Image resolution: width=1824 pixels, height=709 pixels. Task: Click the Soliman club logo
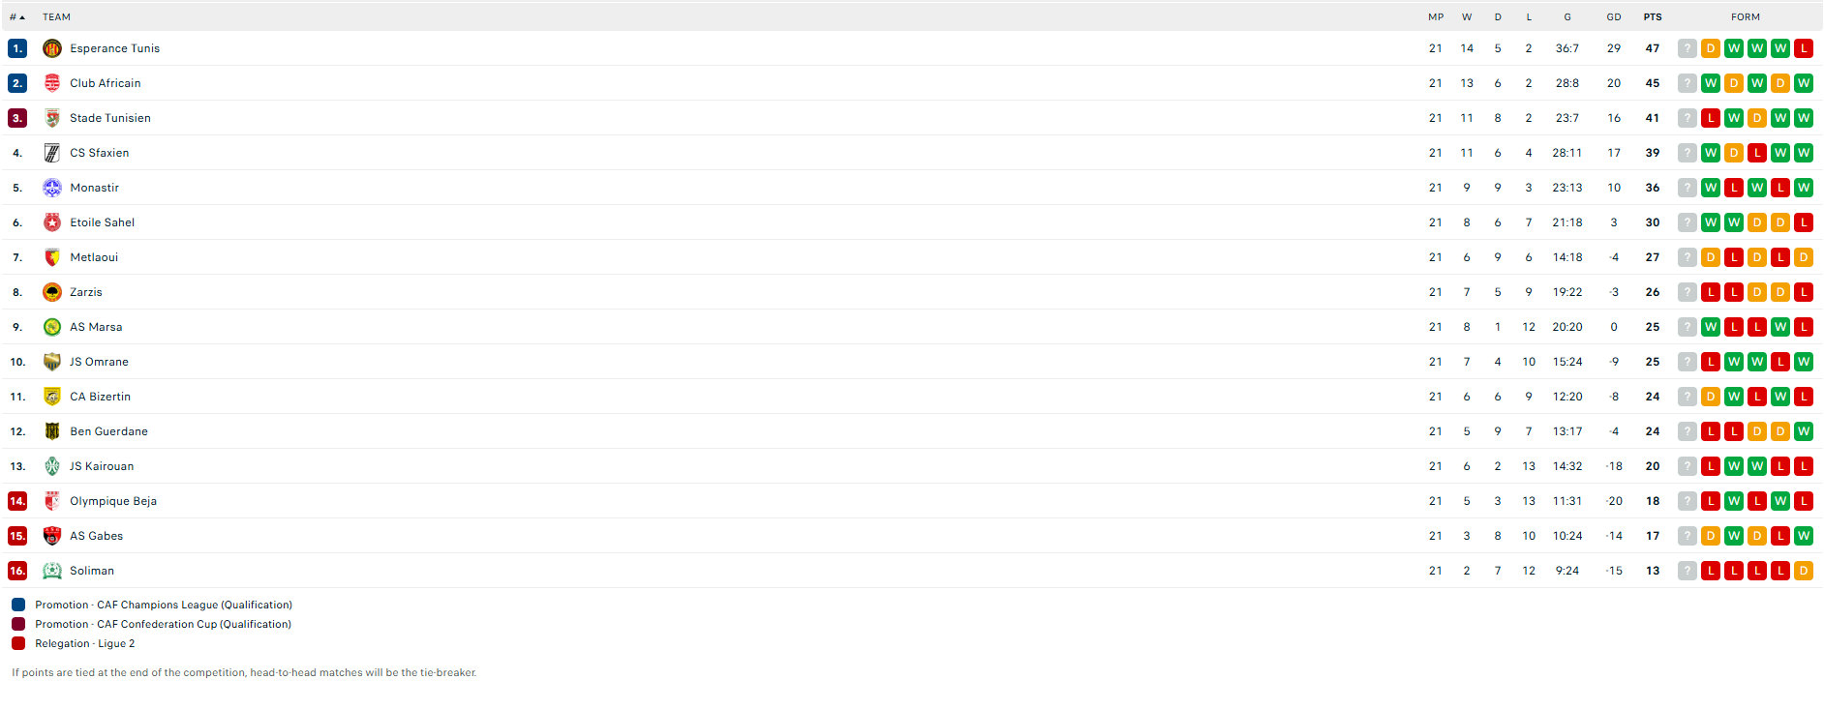(x=52, y=571)
